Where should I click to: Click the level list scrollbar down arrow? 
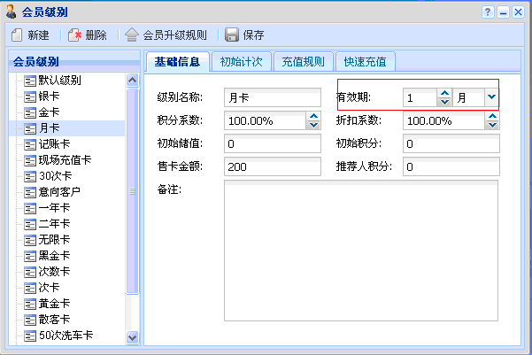tap(133, 336)
